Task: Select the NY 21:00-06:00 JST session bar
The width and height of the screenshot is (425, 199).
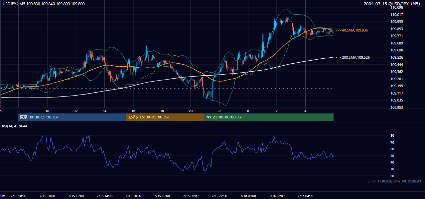Action: click(269, 117)
